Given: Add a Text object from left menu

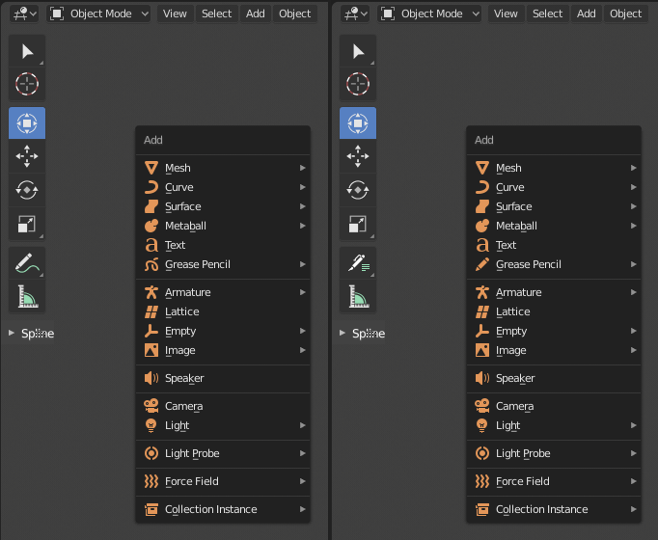Looking at the screenshot, I should pos(223,245).
